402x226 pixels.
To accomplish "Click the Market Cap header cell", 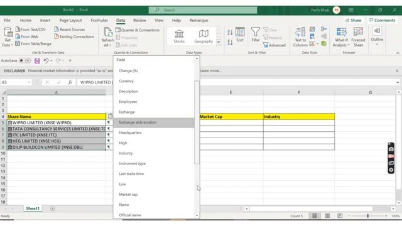I will 231,117.
